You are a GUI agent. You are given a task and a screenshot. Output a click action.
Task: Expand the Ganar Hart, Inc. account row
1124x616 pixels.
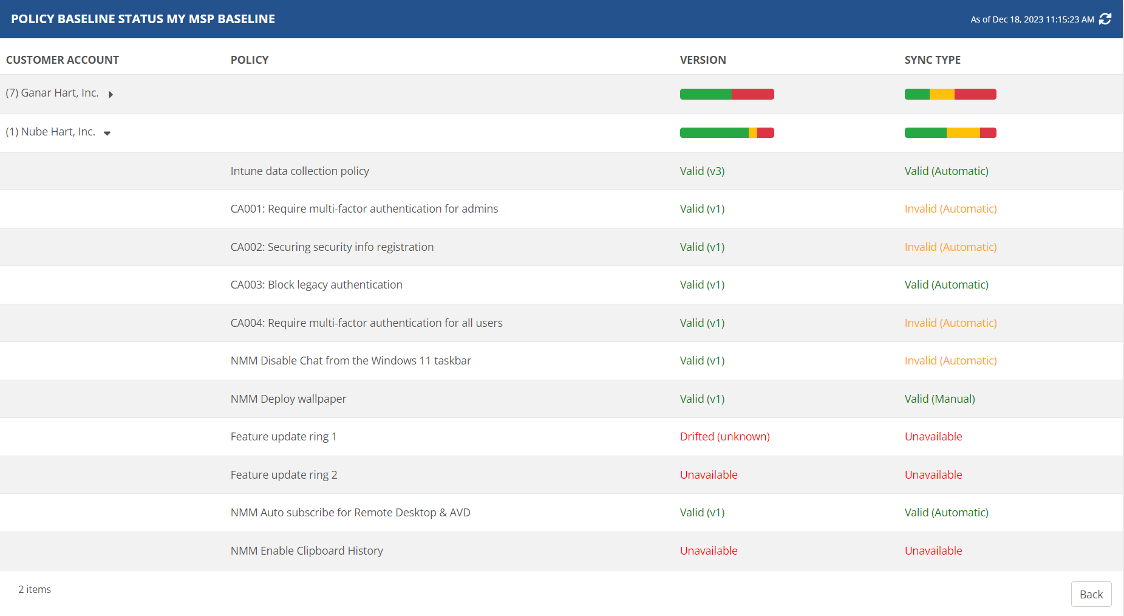pyautogui.click(x=111, y=94)
